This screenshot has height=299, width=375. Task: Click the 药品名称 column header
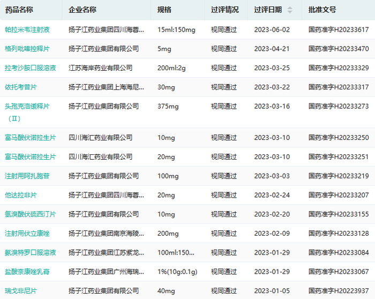[19, 10]
